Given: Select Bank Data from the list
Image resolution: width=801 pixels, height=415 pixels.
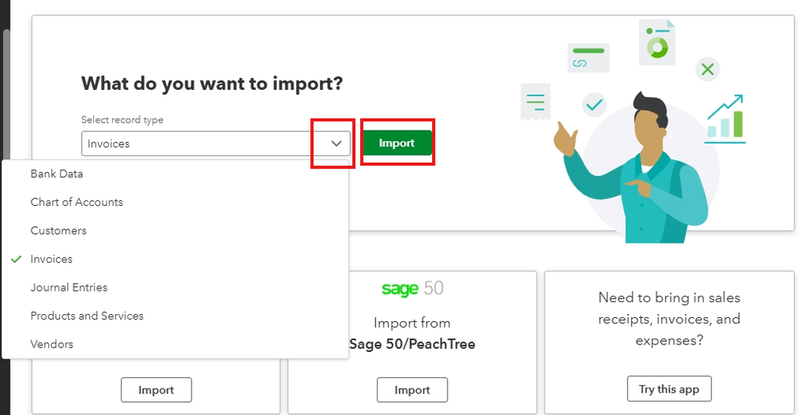Looking at the screenshot, I should (57, 174).
